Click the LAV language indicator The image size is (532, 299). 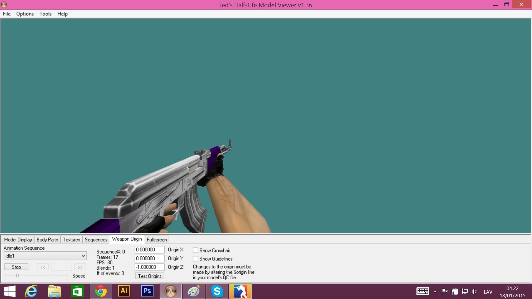point(488,292)
